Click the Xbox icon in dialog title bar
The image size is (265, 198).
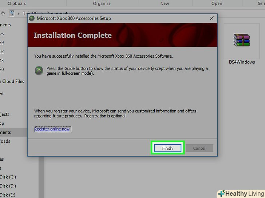(x=32, y=18)
